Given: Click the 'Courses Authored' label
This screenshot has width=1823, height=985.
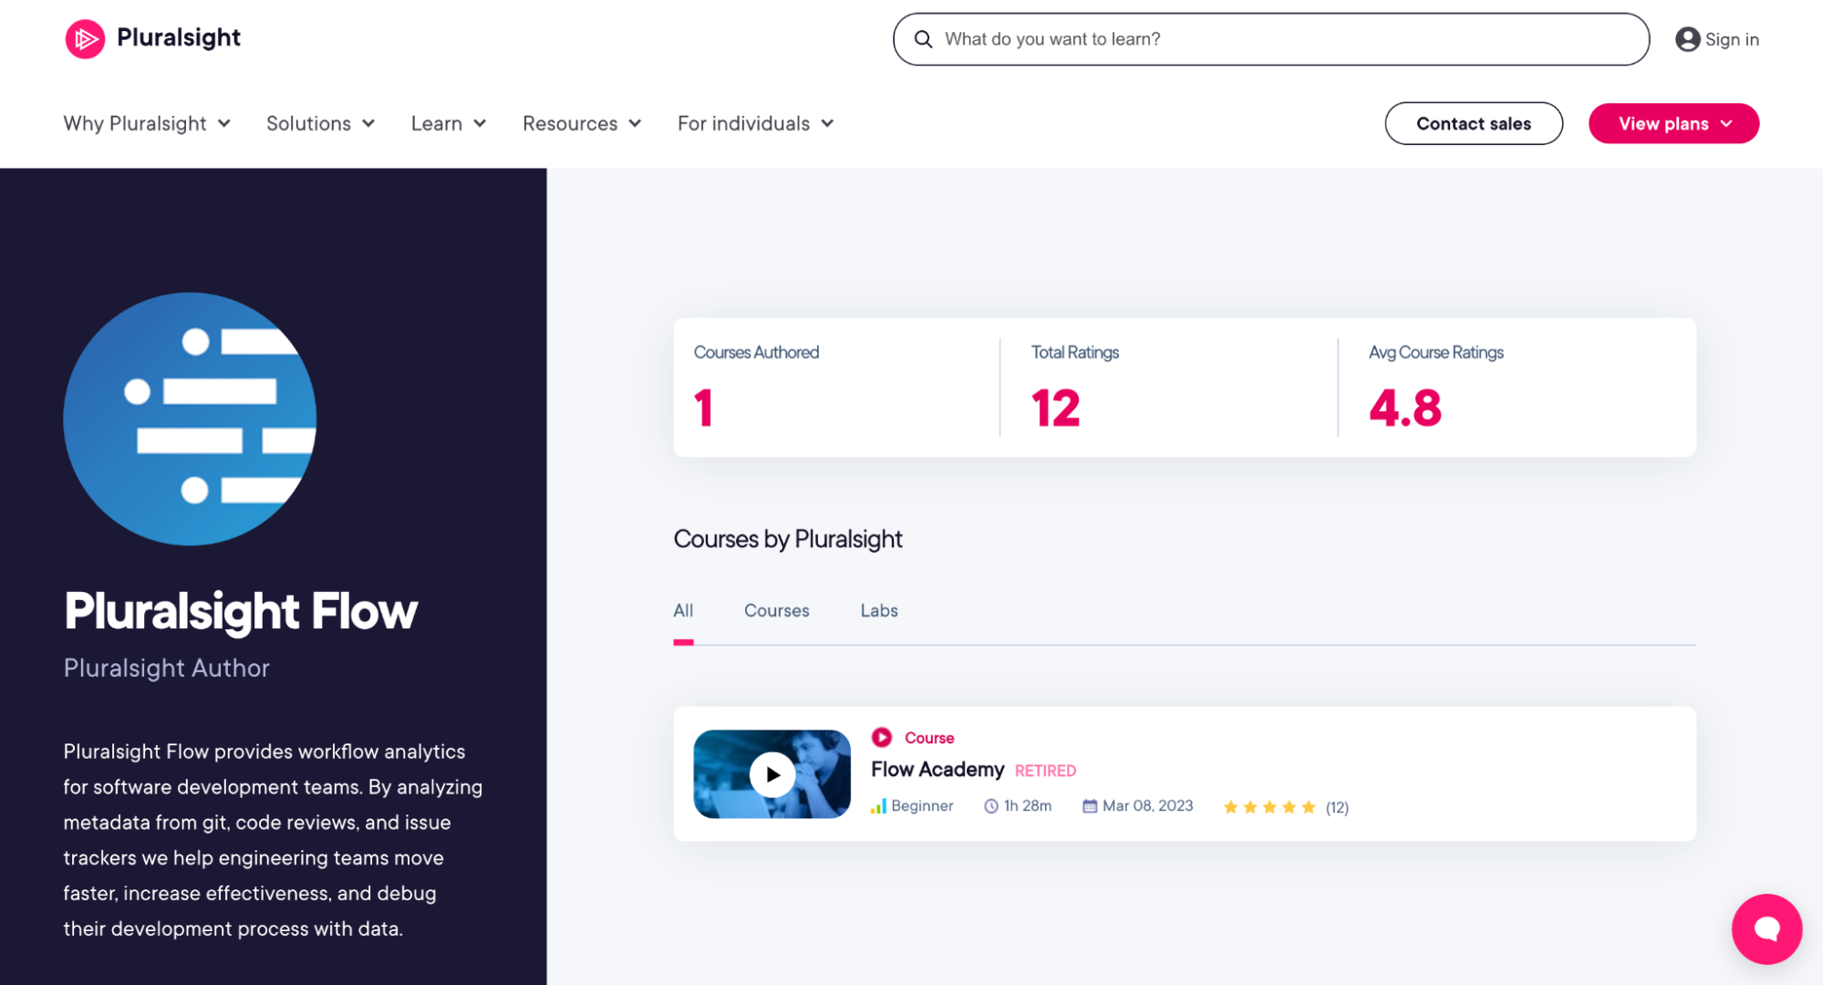Looking at the screenshot, I should pyautogui.click(x=756, y=352).
